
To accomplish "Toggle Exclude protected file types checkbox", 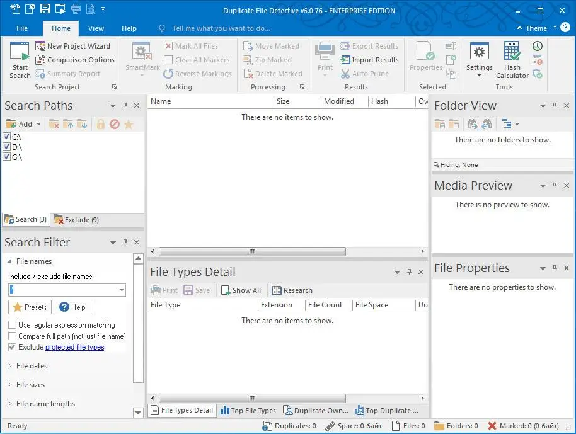I will pyautogui.click(x=12, y=347).
